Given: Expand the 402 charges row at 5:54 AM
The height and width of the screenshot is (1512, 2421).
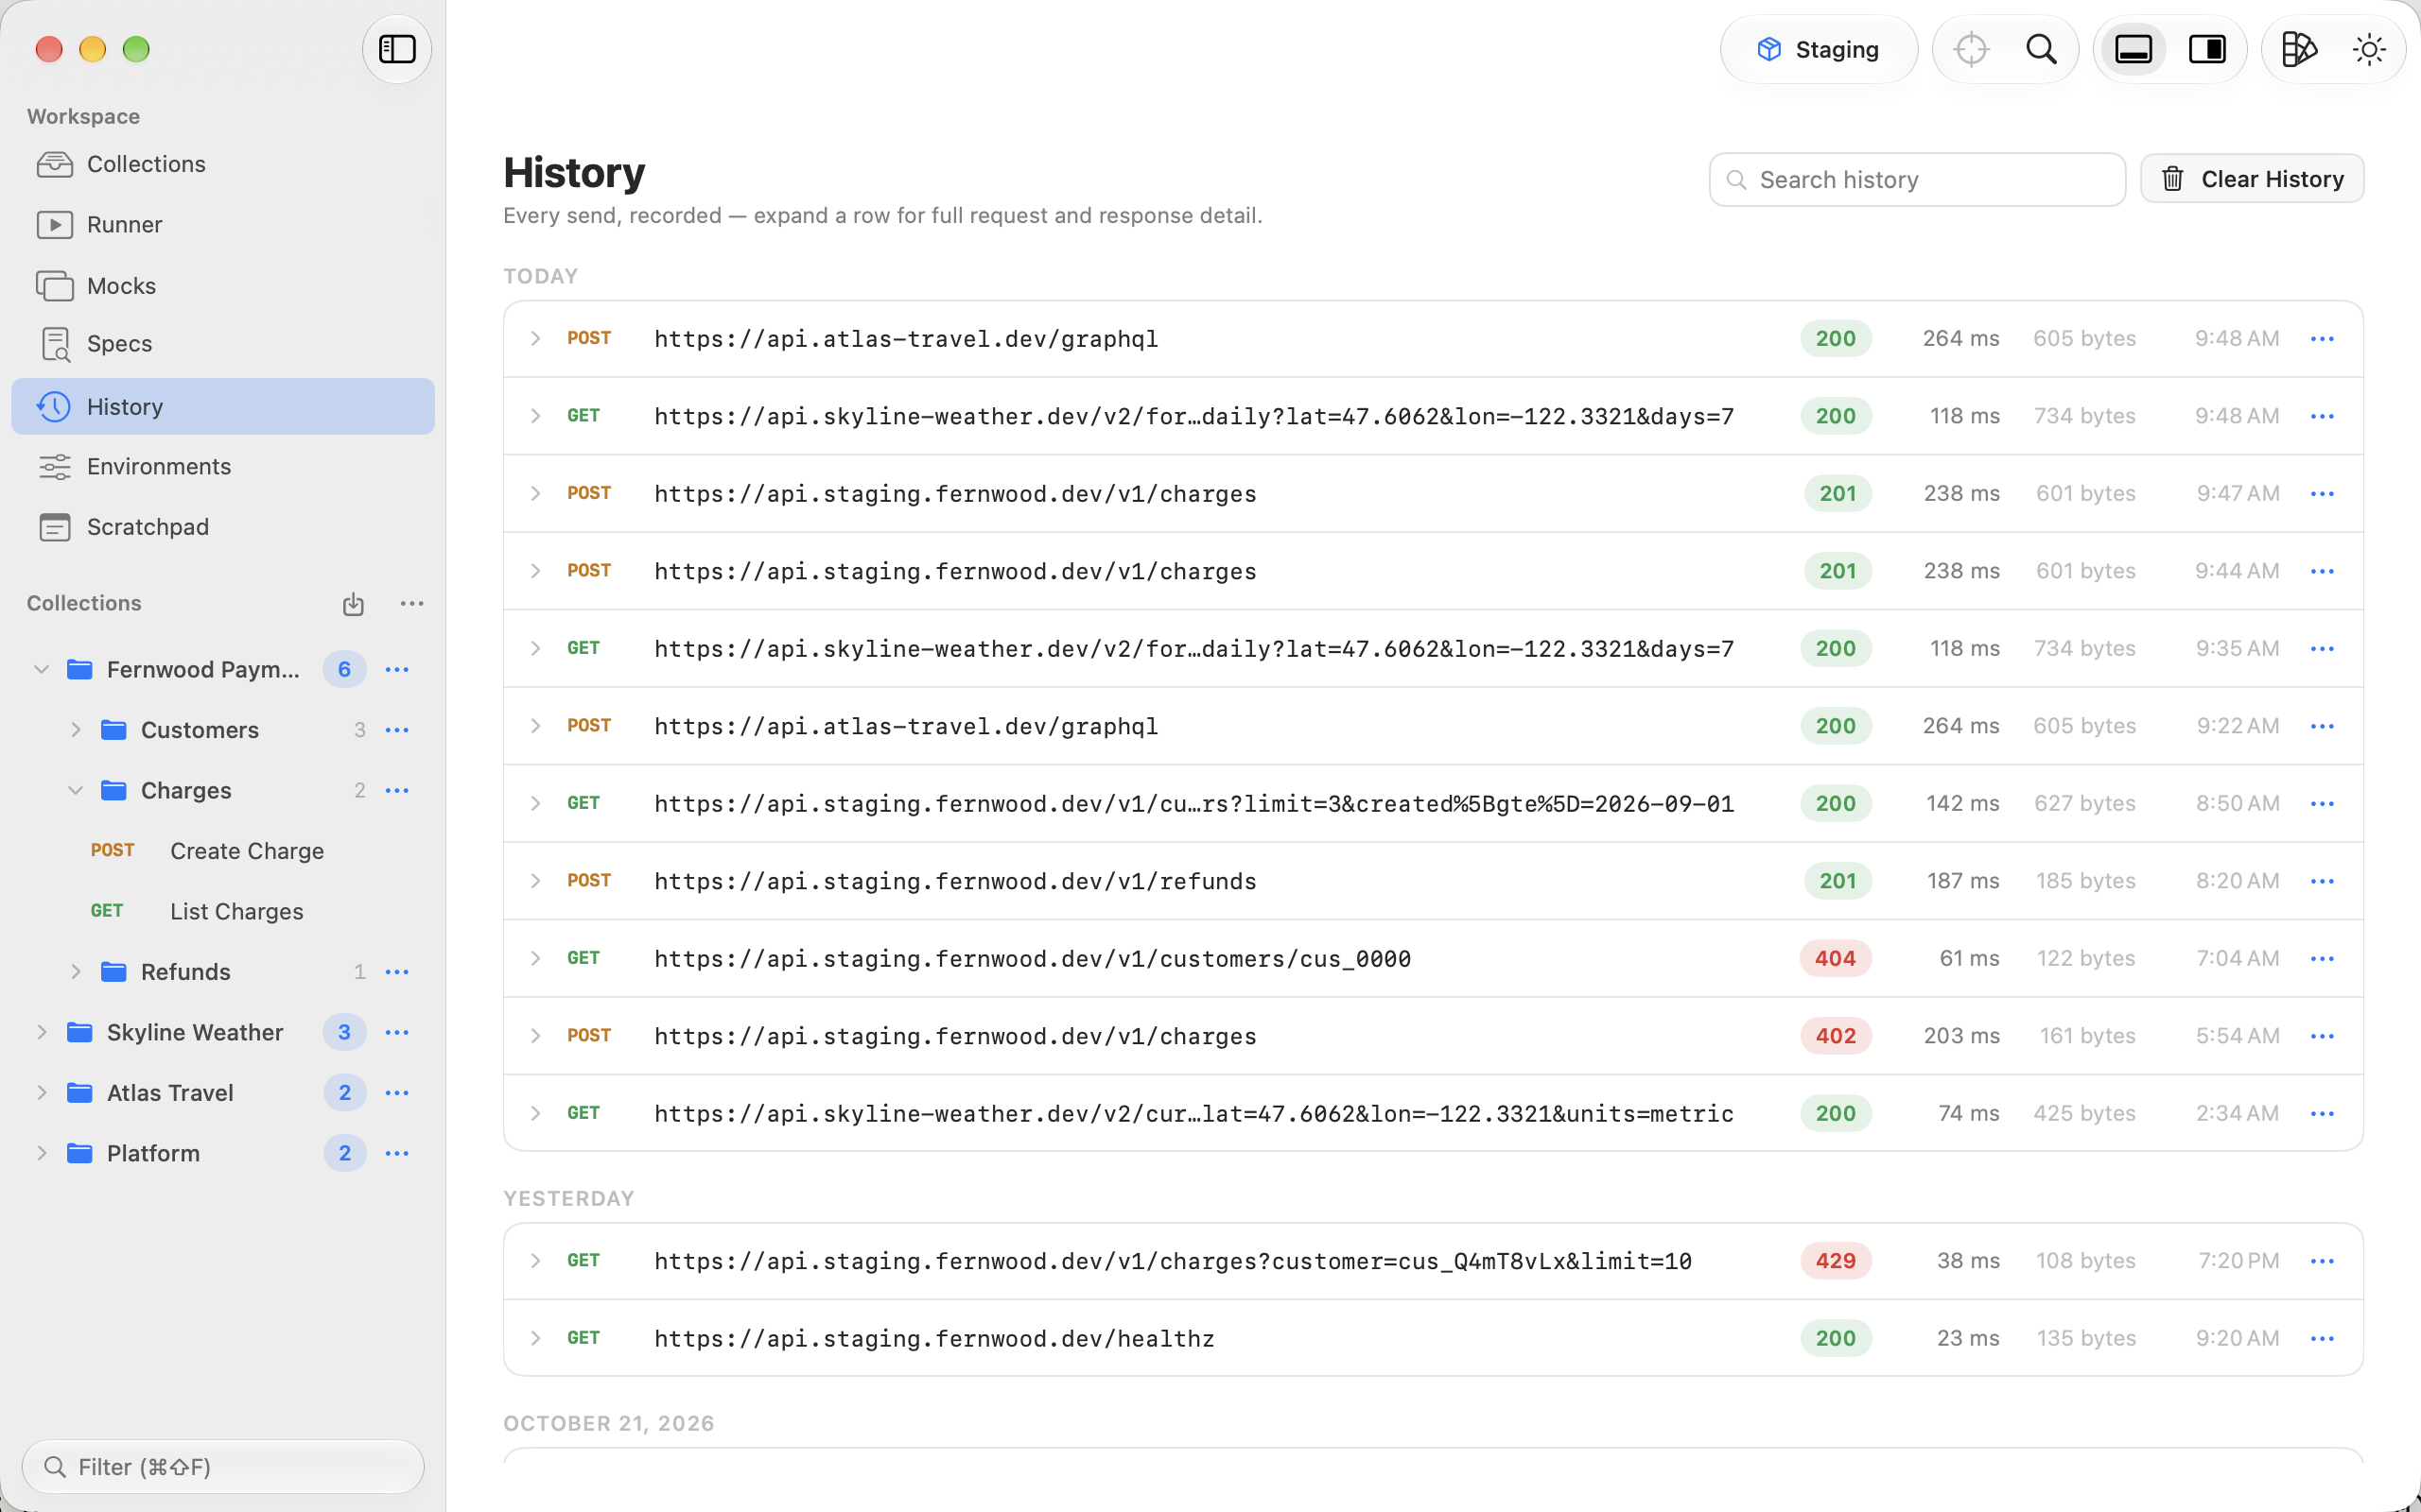Looking at the screenshot, I should pyautogui.click(x=535, y=1036).
